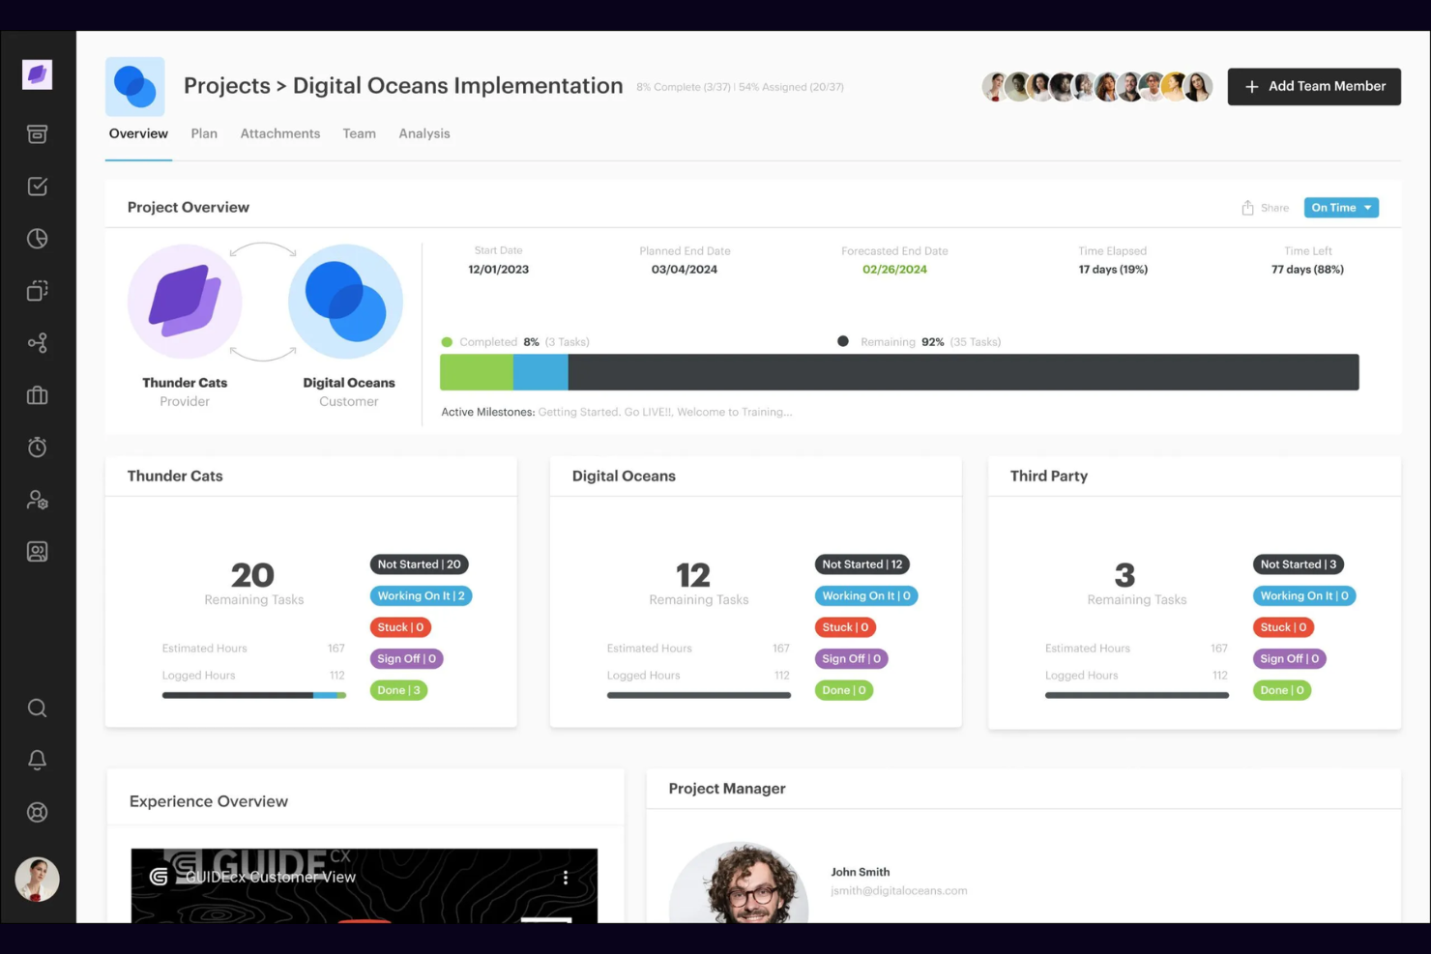The image size is (1431, 954).
Task: Select the tasks checklist icon in the sidebar
Action: click(37, 187)
